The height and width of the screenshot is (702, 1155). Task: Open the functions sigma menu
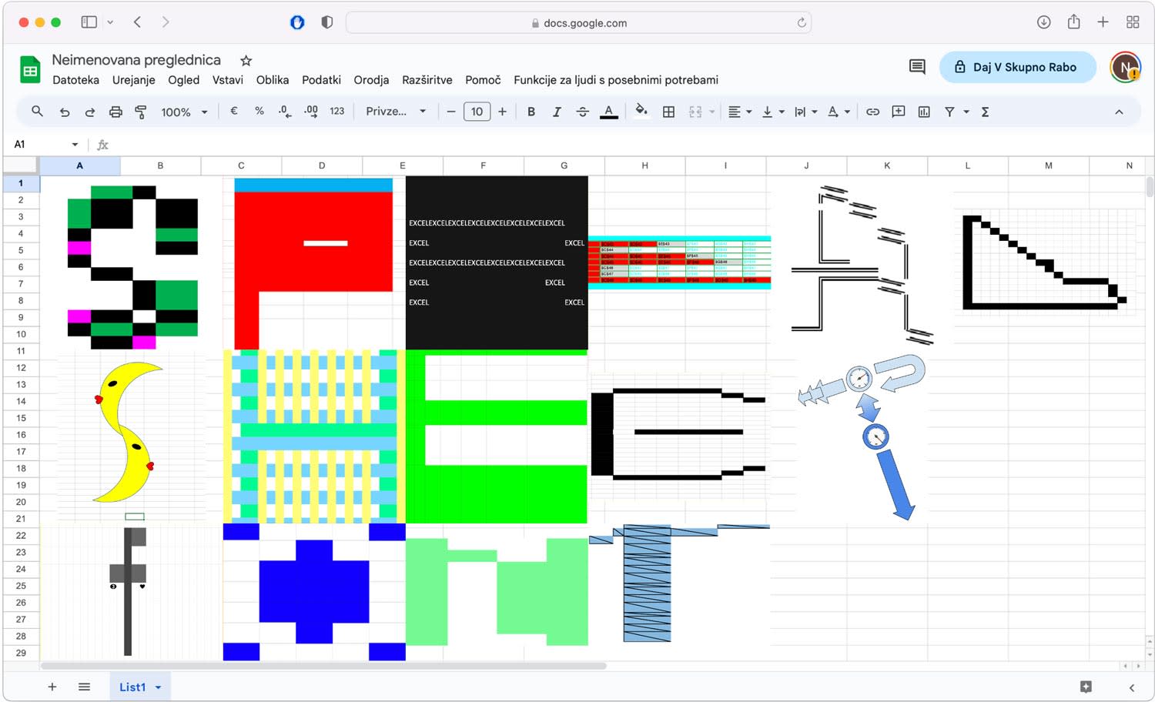click(985, 112)
